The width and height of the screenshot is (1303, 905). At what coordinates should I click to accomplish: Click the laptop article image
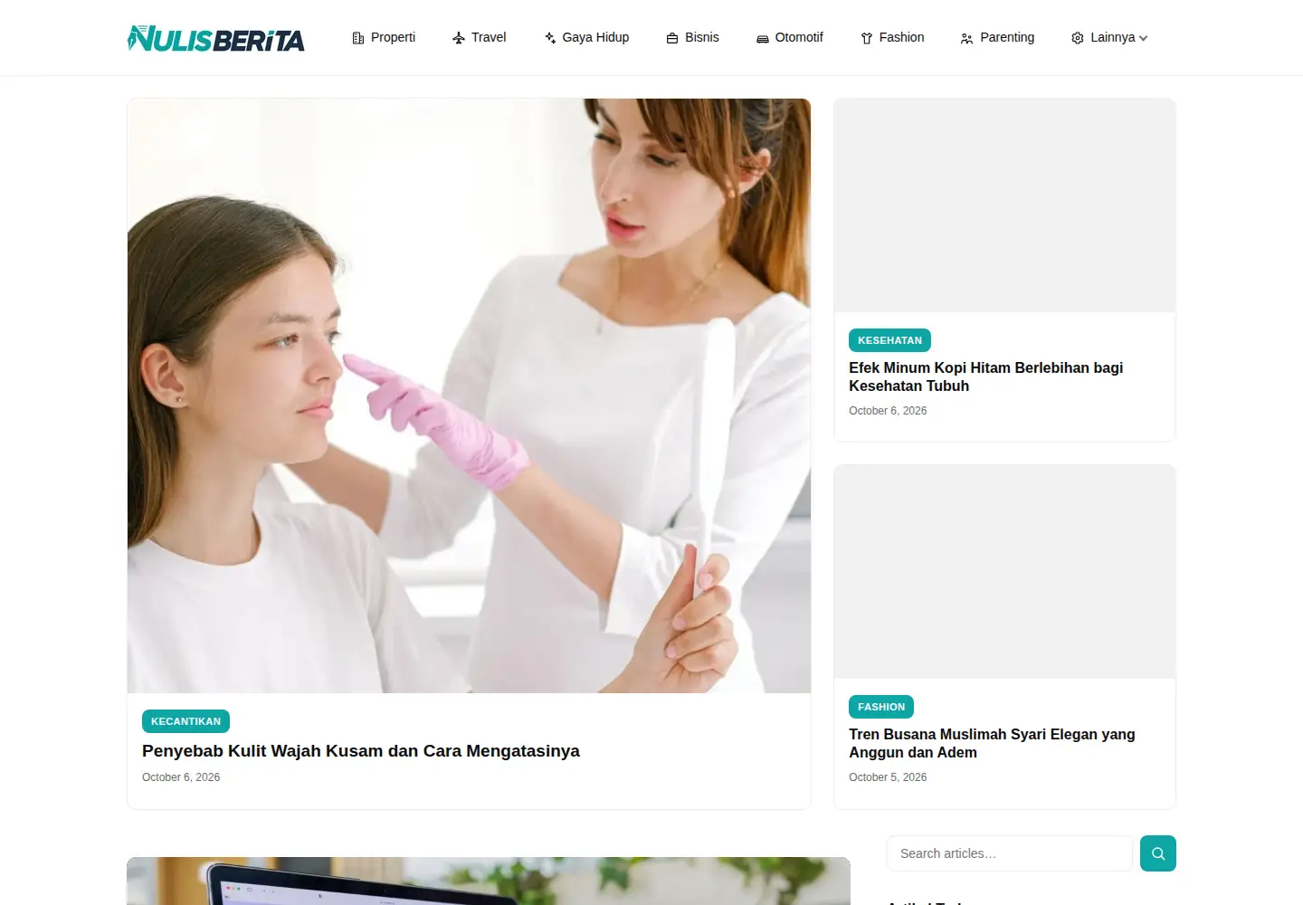[489, 881]
